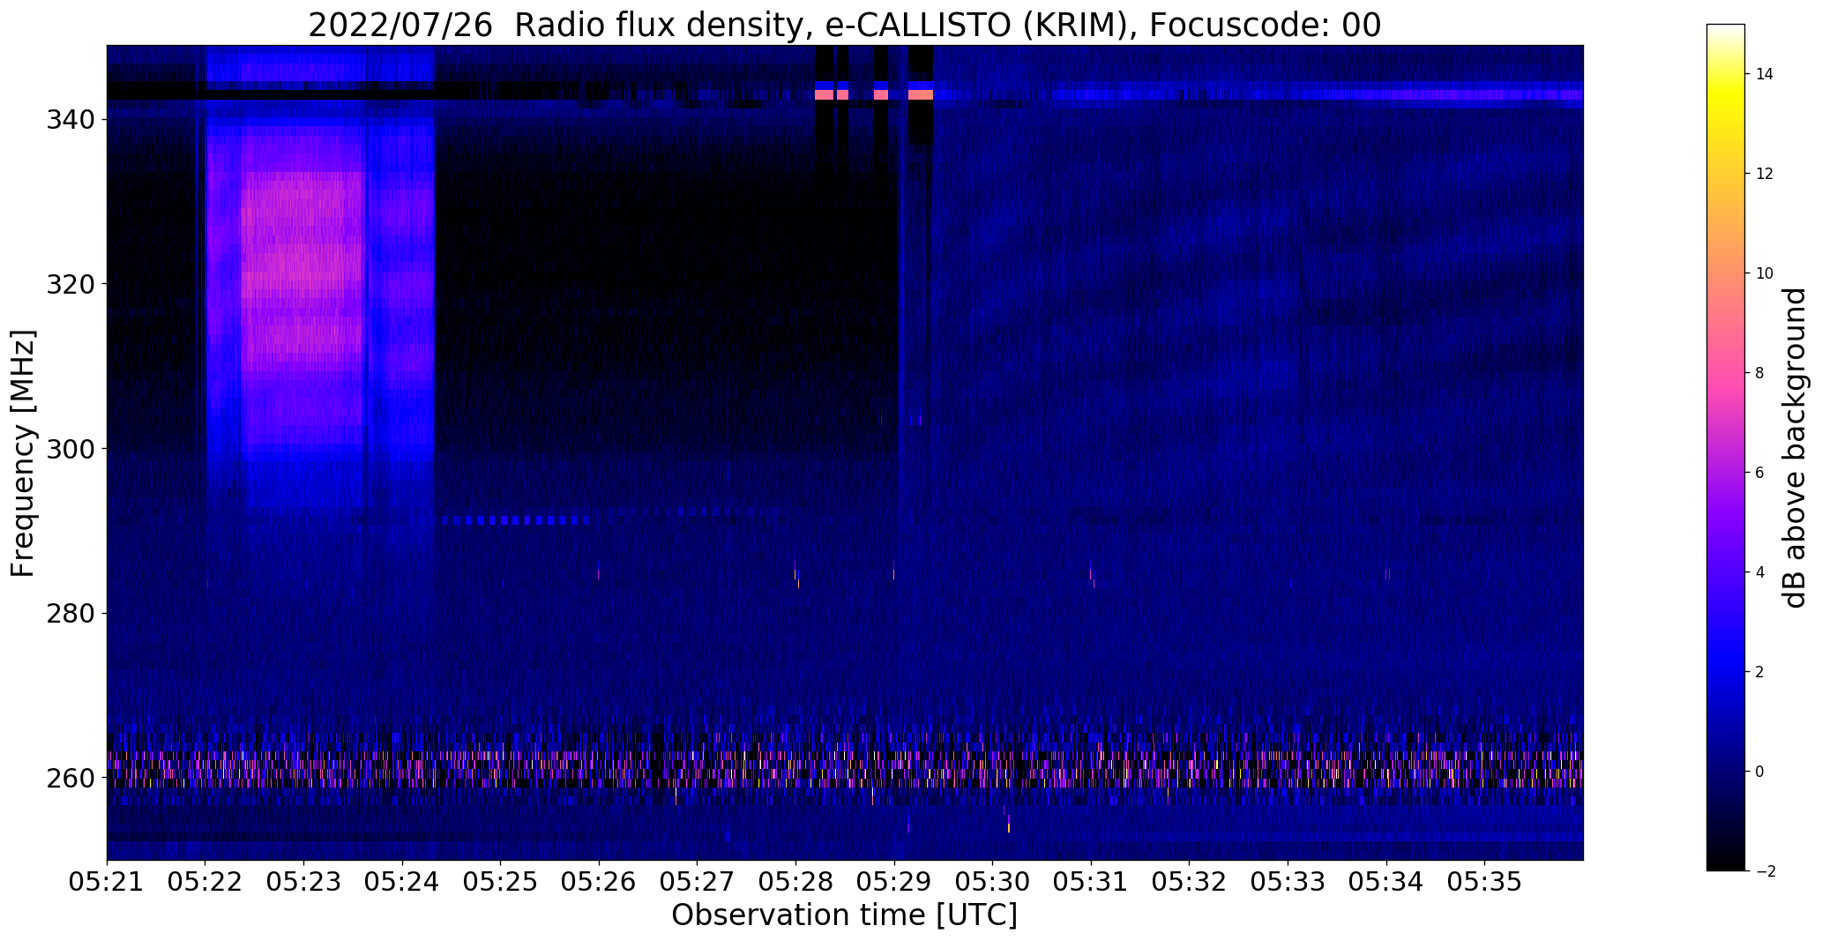Click the 'Frequency [MHz]' y-axis label
Image resolution: width=1822 pixels, height=941 pixels.
click(x=24, y=453)
